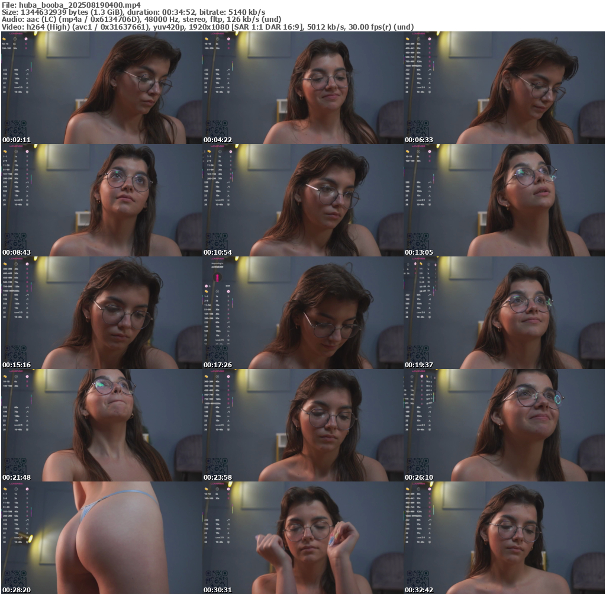Click the 'Audio: aac (LC)' header line
The height and width of the screenshot is (594, 606).
pyautogui.click(x=141, y=20)
